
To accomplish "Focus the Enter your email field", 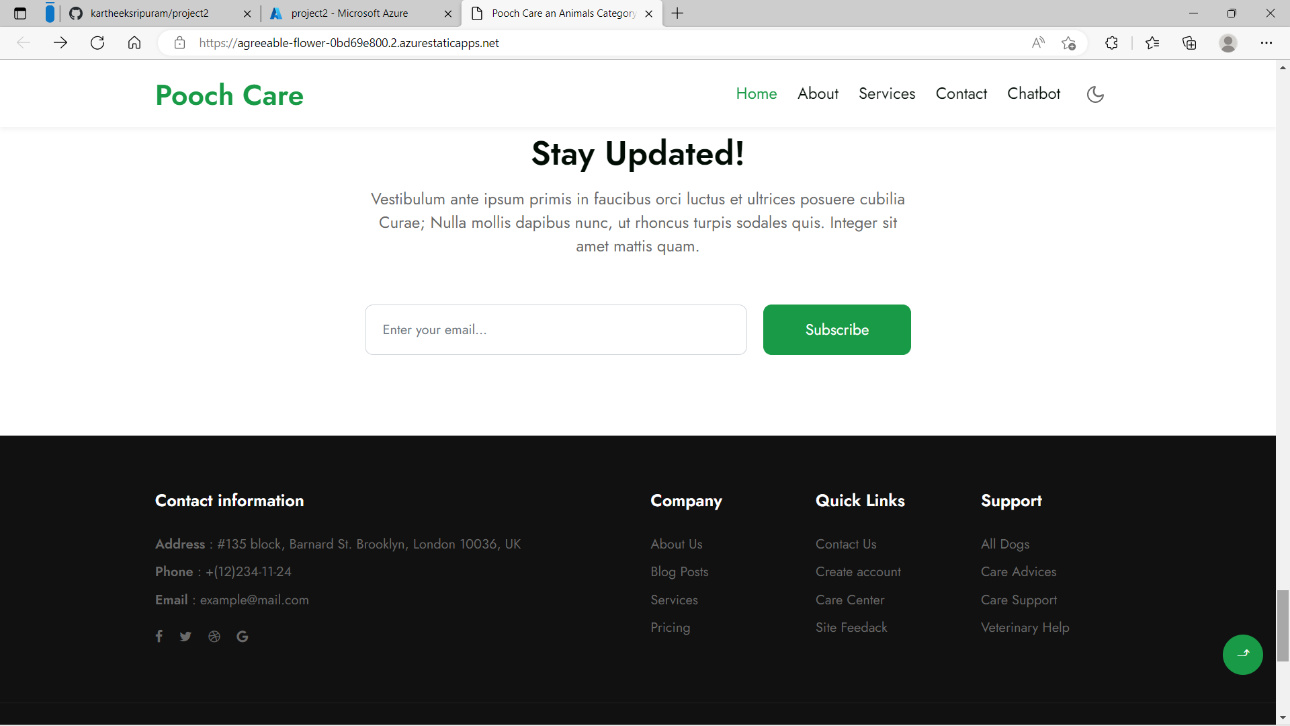I will pos(556,329).
